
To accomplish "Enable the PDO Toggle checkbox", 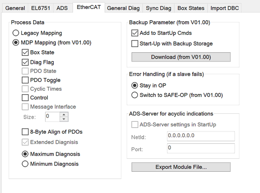I will coord(25,80).
